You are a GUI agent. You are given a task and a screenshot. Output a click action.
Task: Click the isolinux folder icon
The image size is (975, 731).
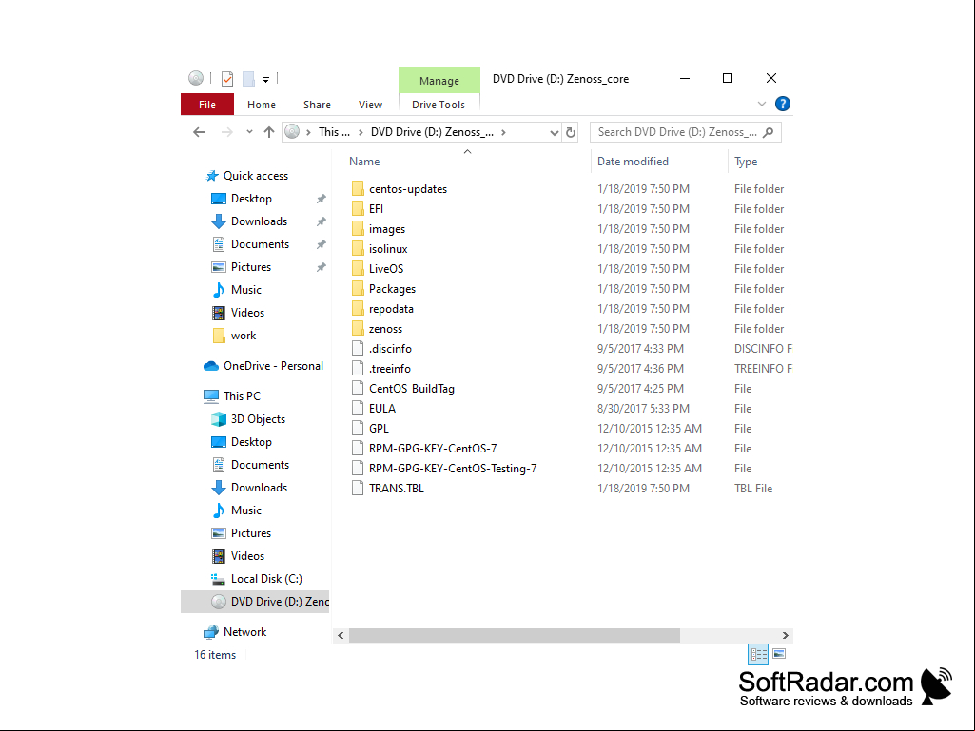[x=358, y=248]
